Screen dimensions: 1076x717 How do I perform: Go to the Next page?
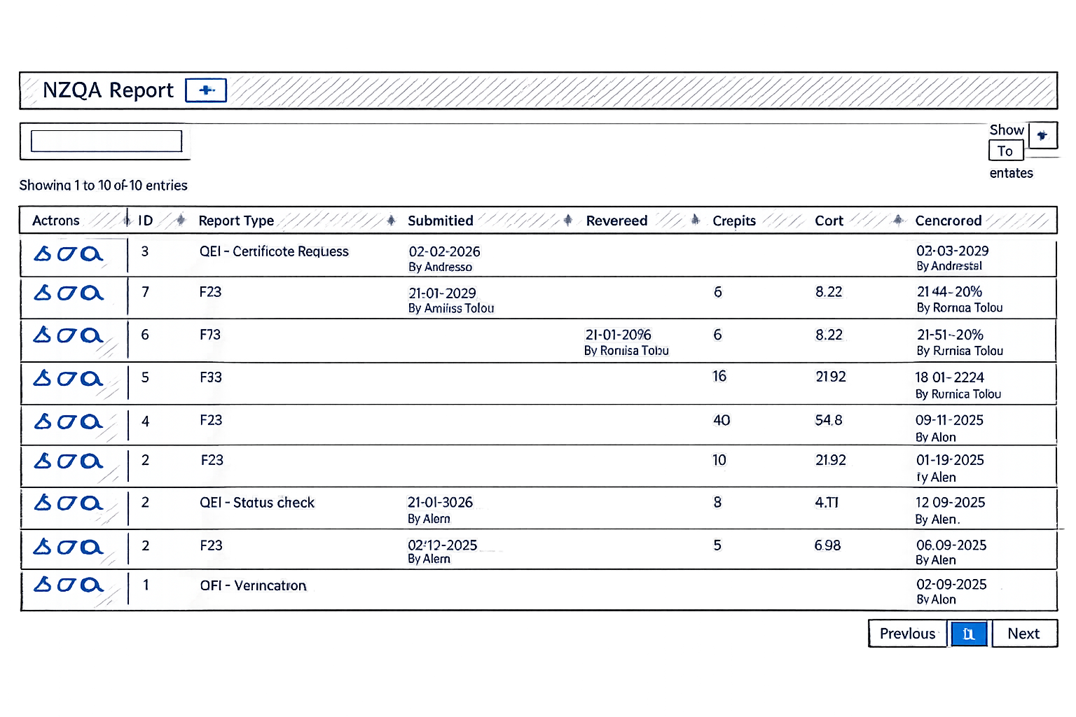coord(1024,634)
